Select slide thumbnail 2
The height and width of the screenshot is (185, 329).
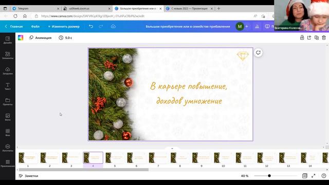point(49,158)
